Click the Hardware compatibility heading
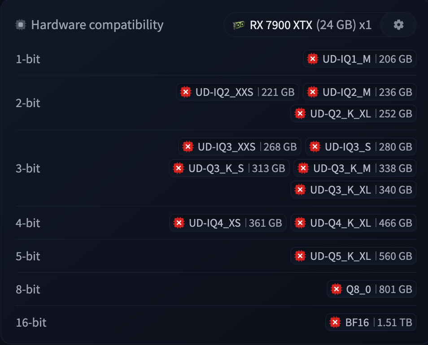This screenshot has height=345, width=428. (97, 25)
